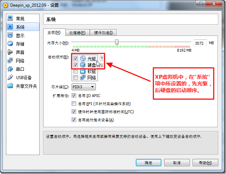The height and width of the screenshot is (174, 226).
Task: Click the memory size slider handle
Action: click(117, 42)
